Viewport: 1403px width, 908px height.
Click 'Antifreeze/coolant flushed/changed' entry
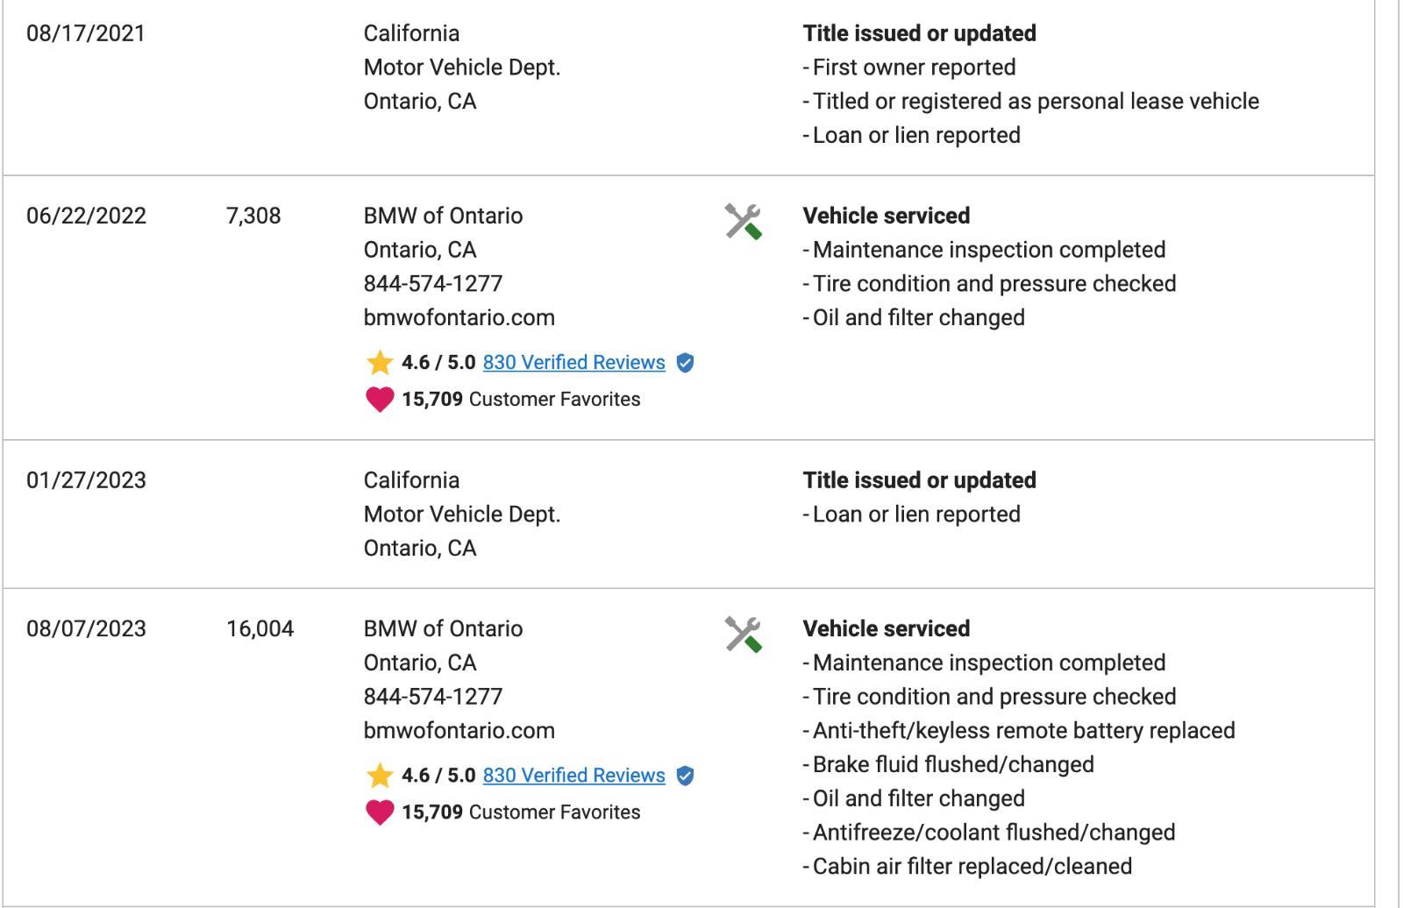989,832
